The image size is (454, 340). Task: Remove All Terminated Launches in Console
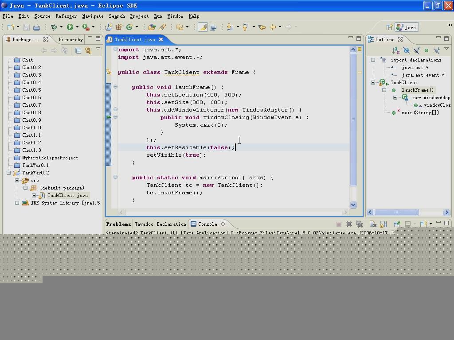359,224
